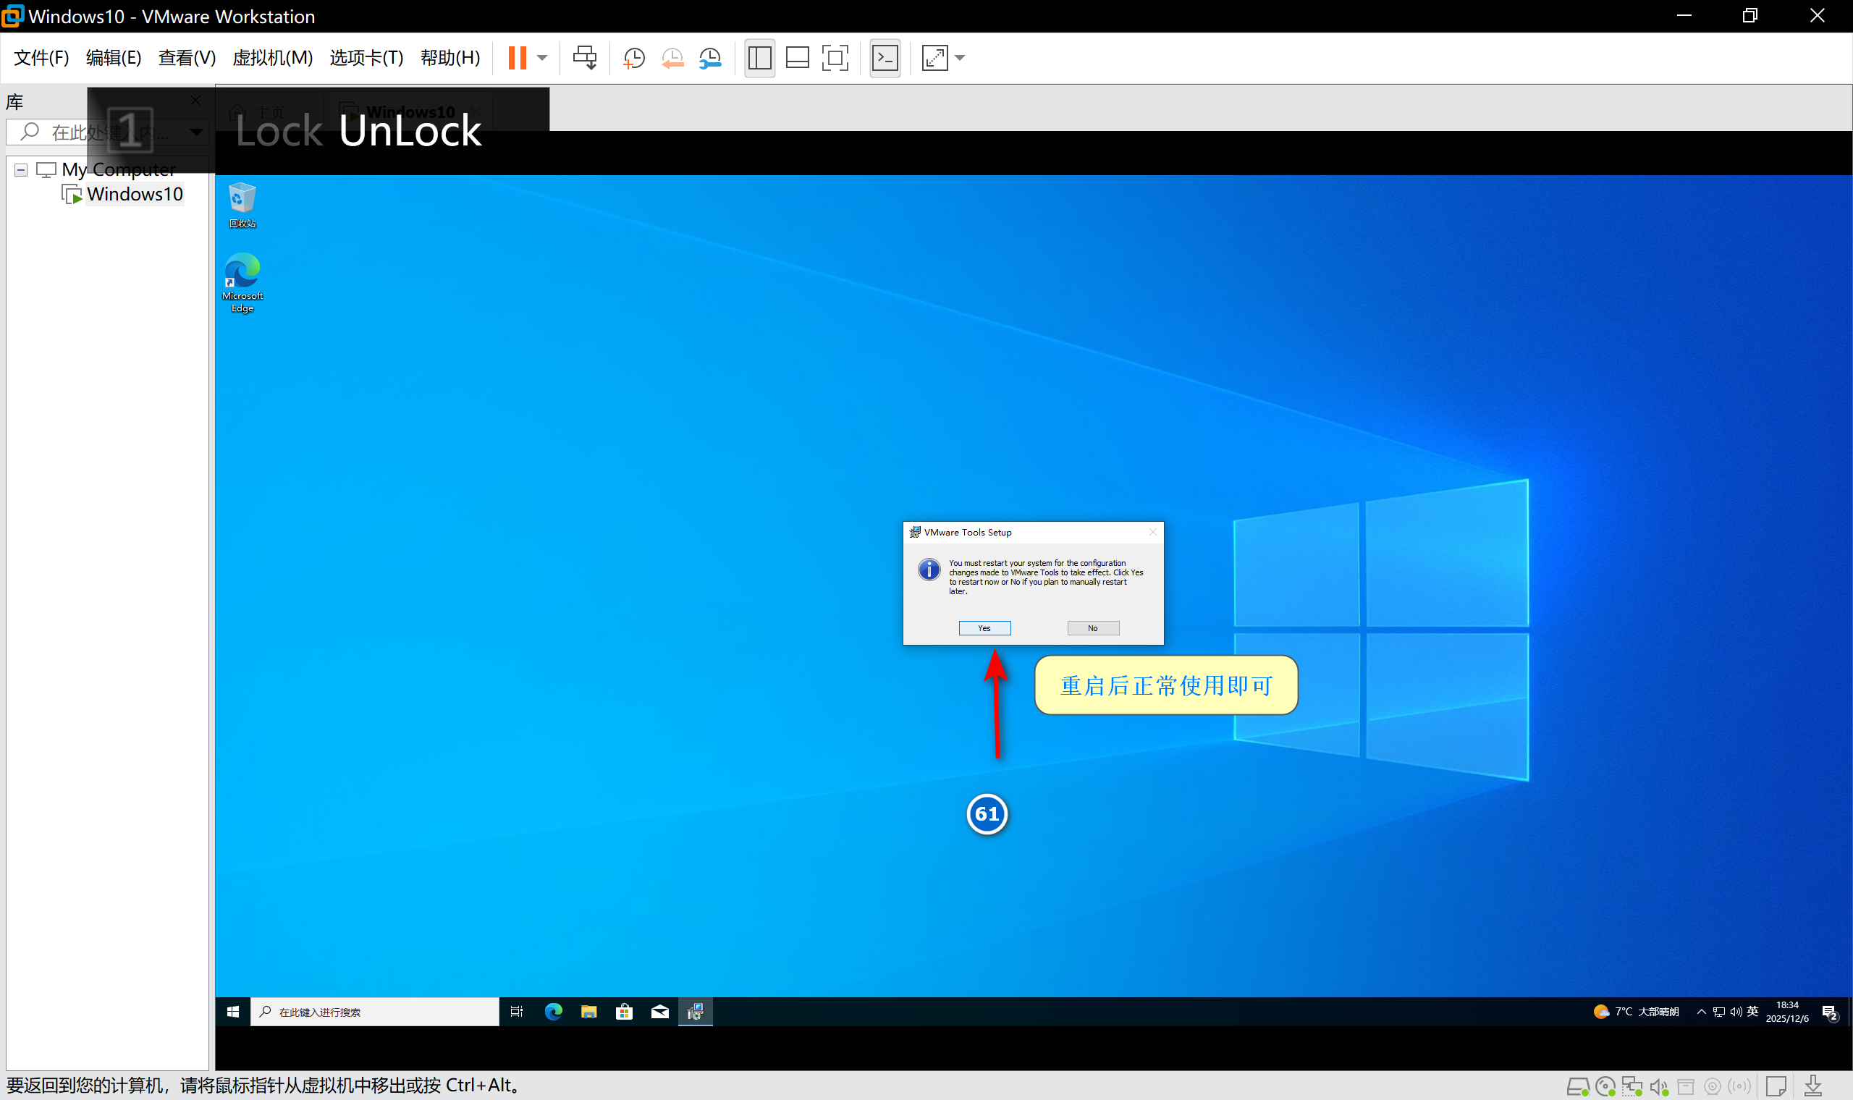Click the guest Windows search box
Image resolution: width=1853 pixels, height=1100 pixels.
tap(375, 1012)
